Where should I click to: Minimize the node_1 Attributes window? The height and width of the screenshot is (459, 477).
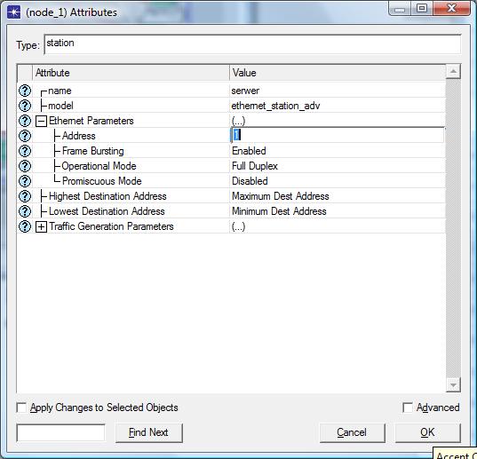click(x=400, y=9)
